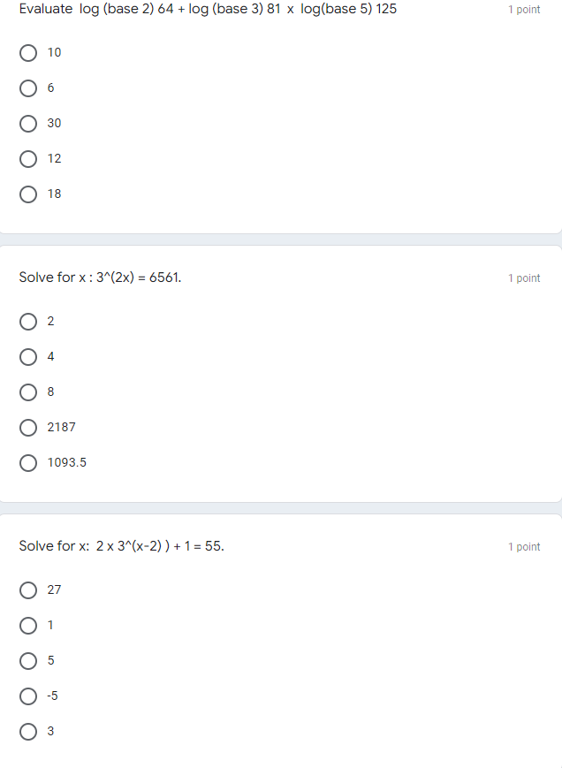
Task: Choose 8 for the second question
Action: point(28,392)
